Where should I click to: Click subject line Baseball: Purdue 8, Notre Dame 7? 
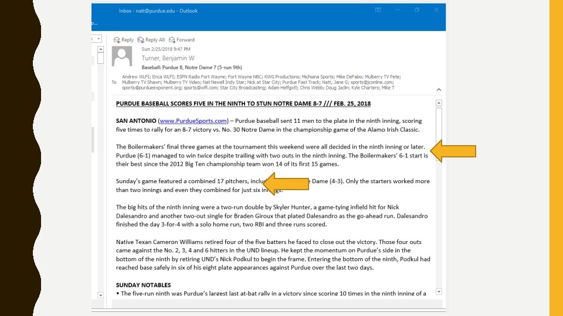192,67
